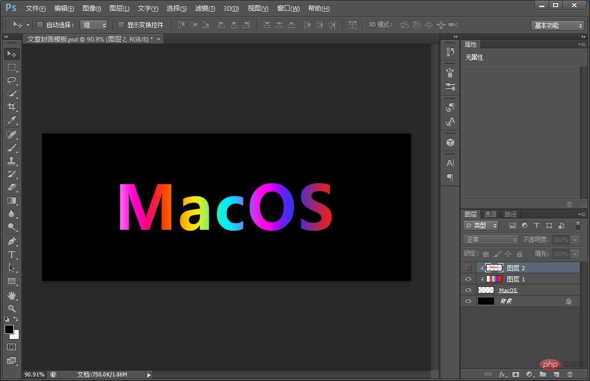Click the foreground color swatch
This screenshot has width=590, height=381.
click(x=9, y=329)
